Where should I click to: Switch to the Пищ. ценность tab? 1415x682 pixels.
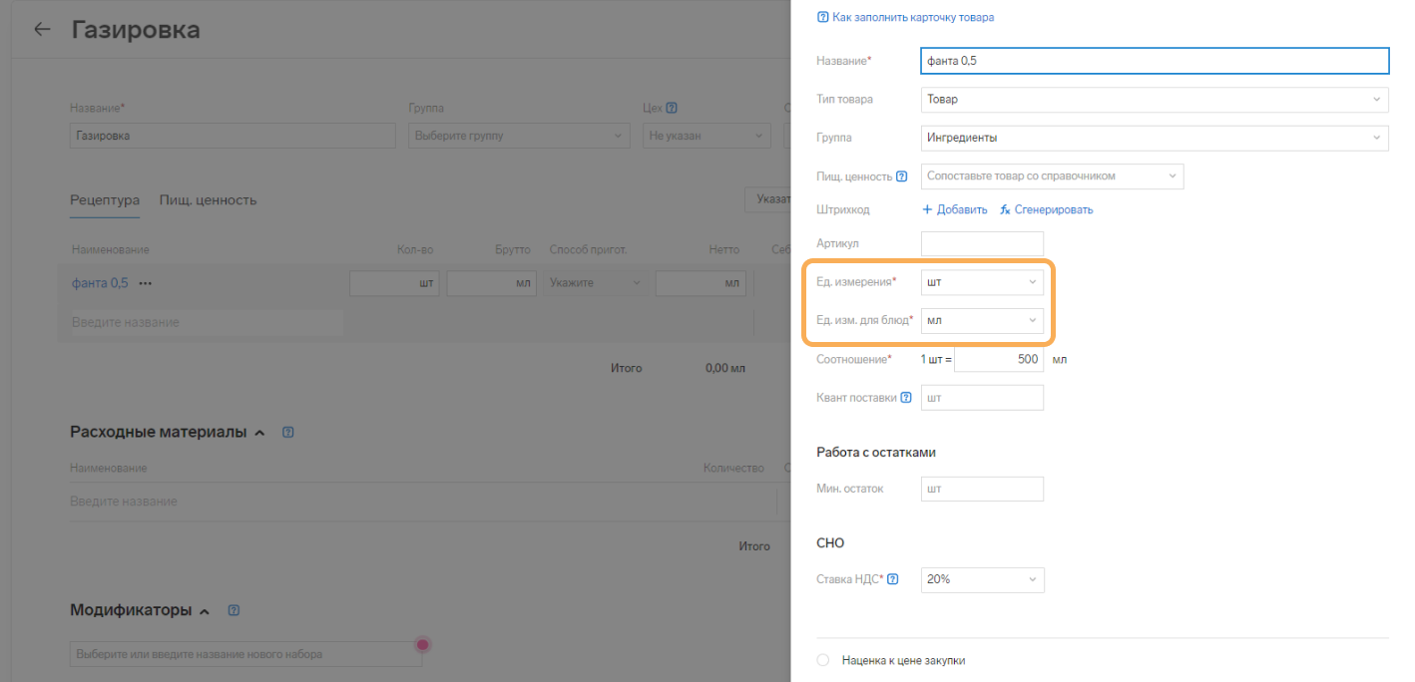(x=208, y=199)
